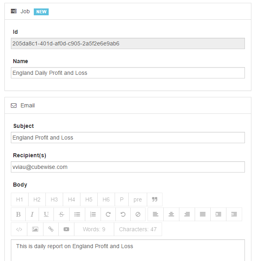Set paragraph style to H1
The height and width of the screenshot is (261, 257).
click(20, 199)
